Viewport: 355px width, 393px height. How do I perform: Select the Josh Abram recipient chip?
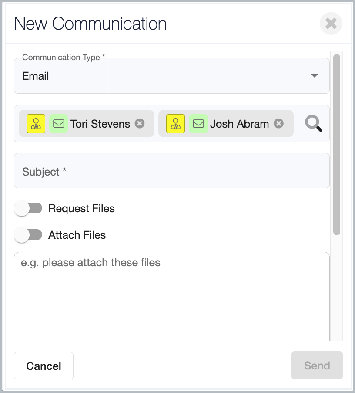click(226, 124)
